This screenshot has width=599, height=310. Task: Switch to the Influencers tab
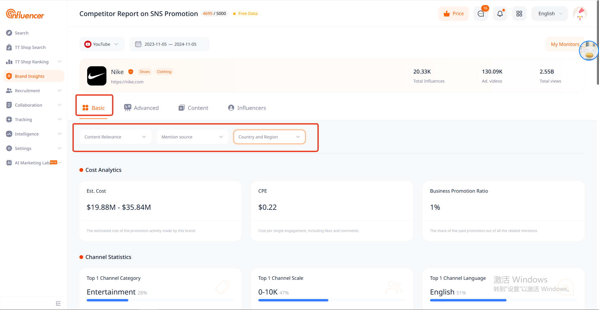247,108
